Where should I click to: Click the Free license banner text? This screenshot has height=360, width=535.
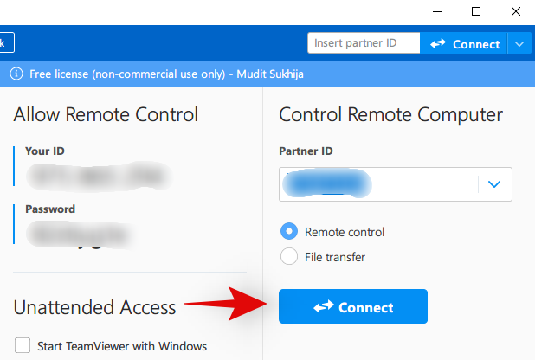(166, 74)
